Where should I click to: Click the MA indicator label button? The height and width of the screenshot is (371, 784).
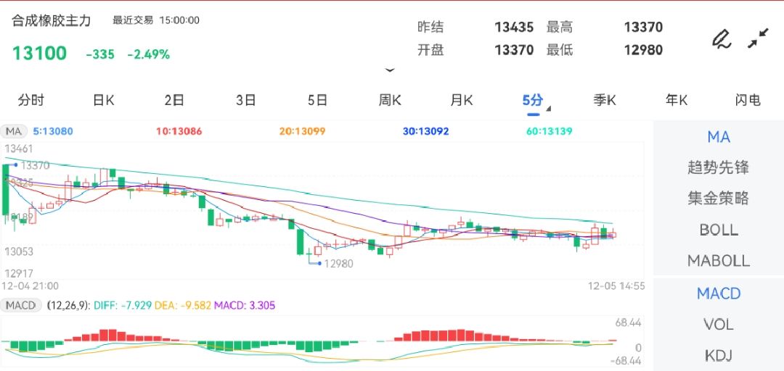click(x=14, y=131)
